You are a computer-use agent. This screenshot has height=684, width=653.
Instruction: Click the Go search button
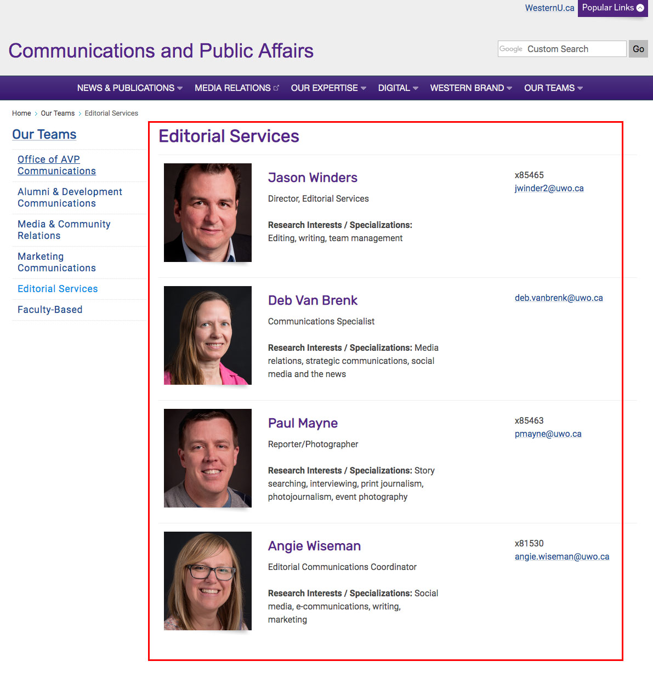coord(638,49)
